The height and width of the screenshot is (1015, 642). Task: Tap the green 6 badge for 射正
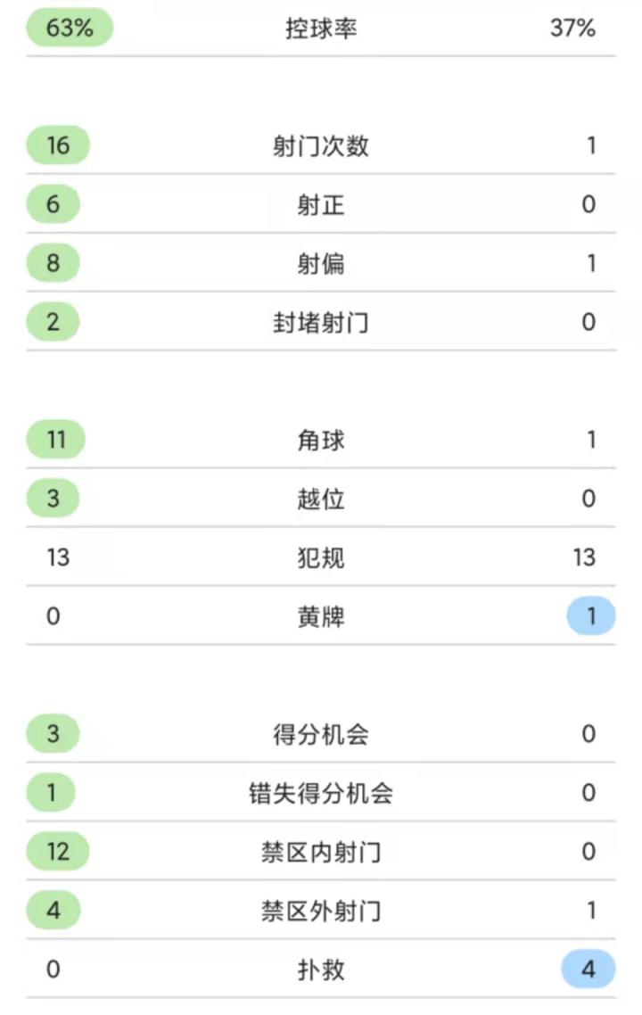pos(53,204)
